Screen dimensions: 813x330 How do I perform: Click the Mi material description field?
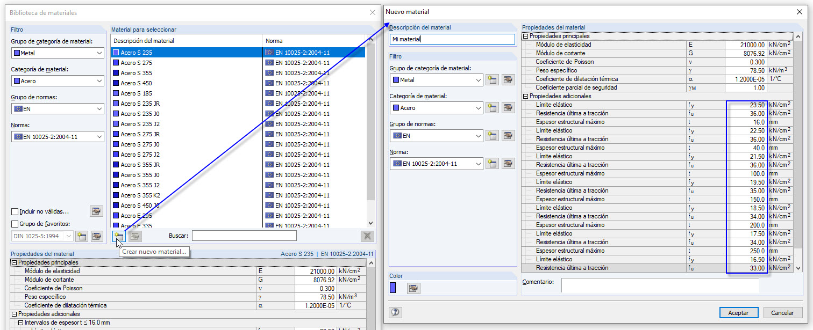point(452,39)
